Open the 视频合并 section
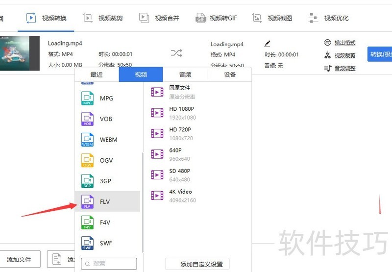The height and width of the screenshot is (272, 392). point(160,18)
